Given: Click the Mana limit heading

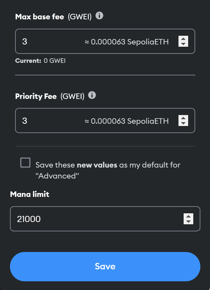Looking at the screenshot, I should point(30,194).
